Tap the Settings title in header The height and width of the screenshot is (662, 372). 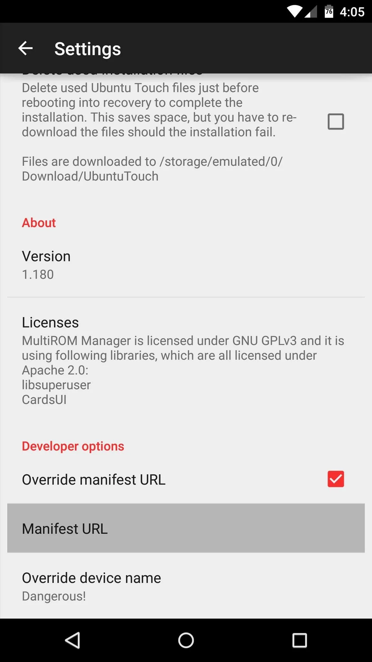click(88, 49)
